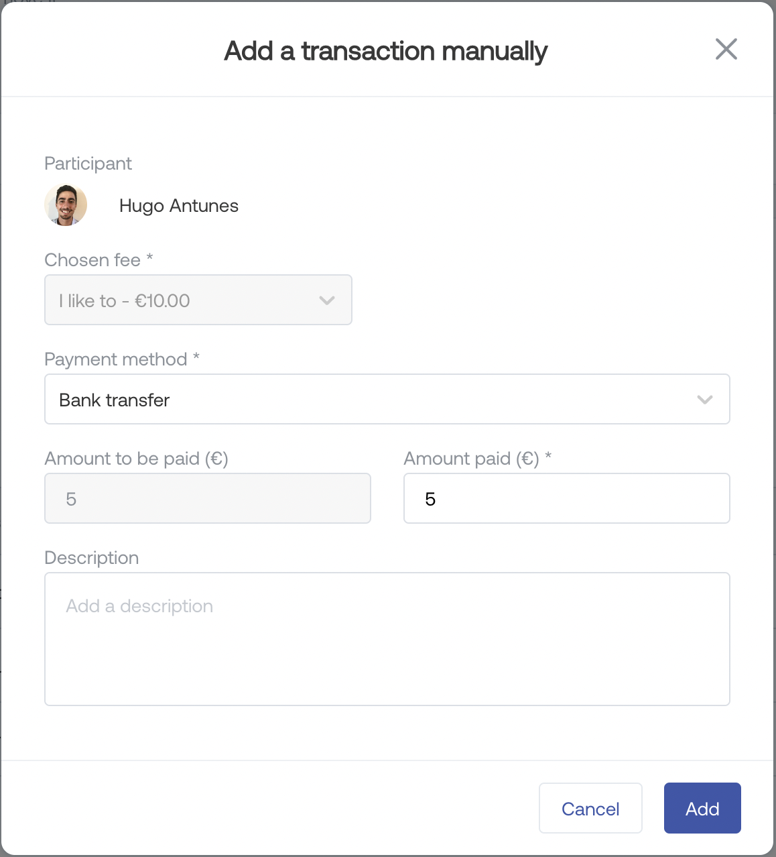
Task: Click into the Description text area
Action: tap(387, 638)
